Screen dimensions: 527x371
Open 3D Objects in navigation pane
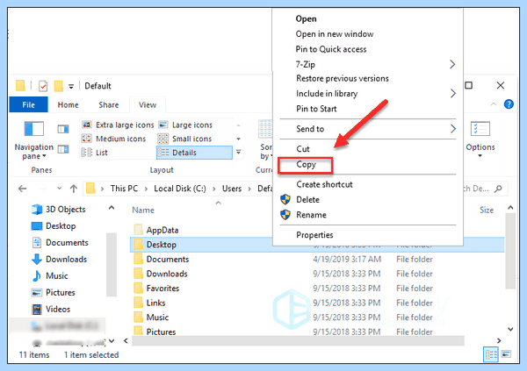tap(59, 209)
